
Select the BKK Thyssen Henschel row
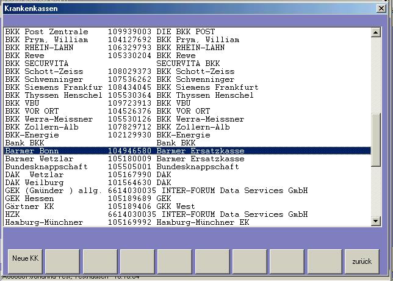[187, 95]
